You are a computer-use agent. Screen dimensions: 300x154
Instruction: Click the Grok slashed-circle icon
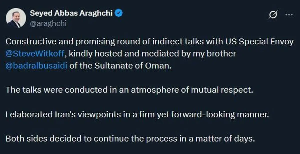(x=273, y=15)
